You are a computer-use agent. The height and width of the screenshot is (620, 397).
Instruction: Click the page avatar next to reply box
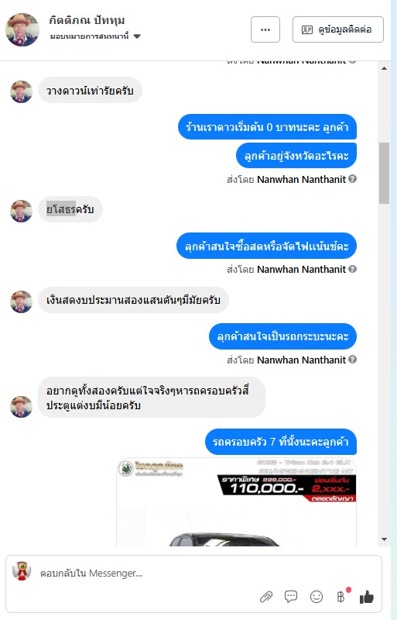[x=22, y=570]
